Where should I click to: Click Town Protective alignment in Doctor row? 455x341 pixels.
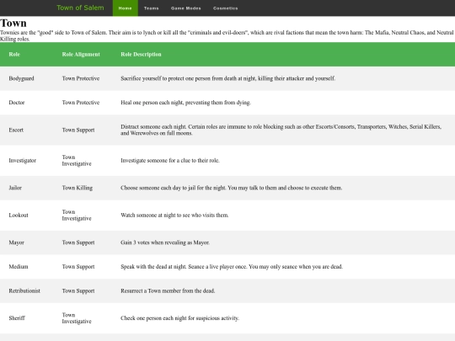pyautogui.click(x=81, y=103)
